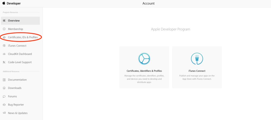Open Code-Level Support from sidebar

pyautogui.click(x=20, y=62)
